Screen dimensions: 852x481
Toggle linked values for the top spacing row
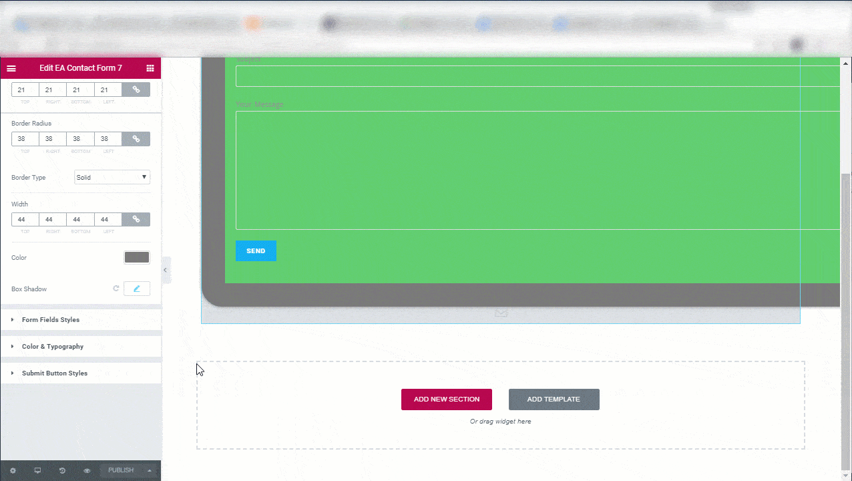pyautogui.click(x=136, y=90)
